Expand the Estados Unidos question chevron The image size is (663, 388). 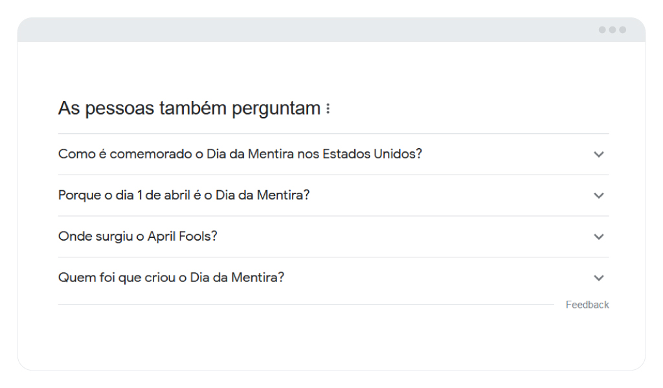click(599, 155)
